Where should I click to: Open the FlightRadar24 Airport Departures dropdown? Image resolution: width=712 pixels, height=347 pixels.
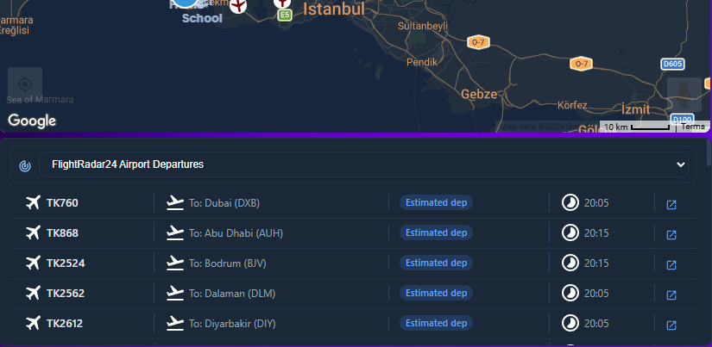(363, 164)
